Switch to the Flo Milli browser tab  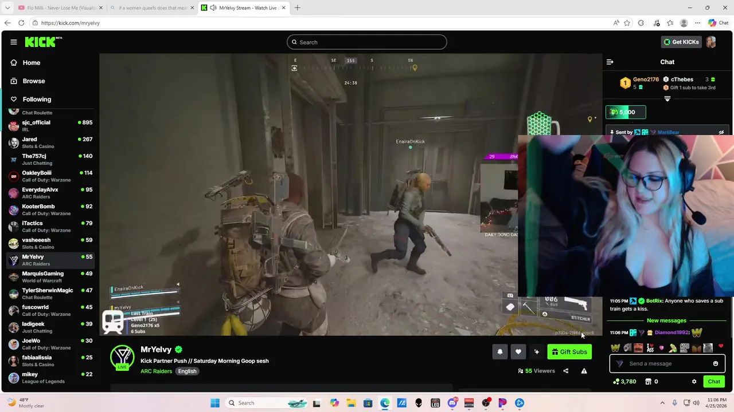point(60,8)
